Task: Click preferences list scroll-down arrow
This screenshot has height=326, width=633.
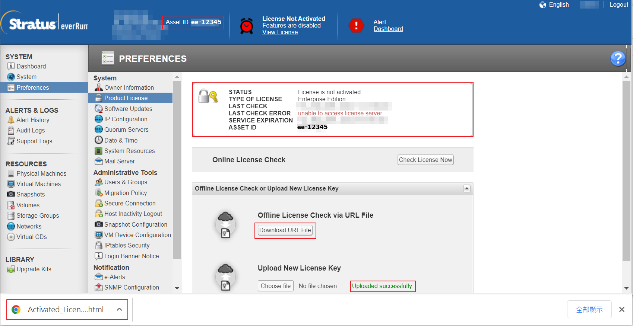Action: [177, 288]
